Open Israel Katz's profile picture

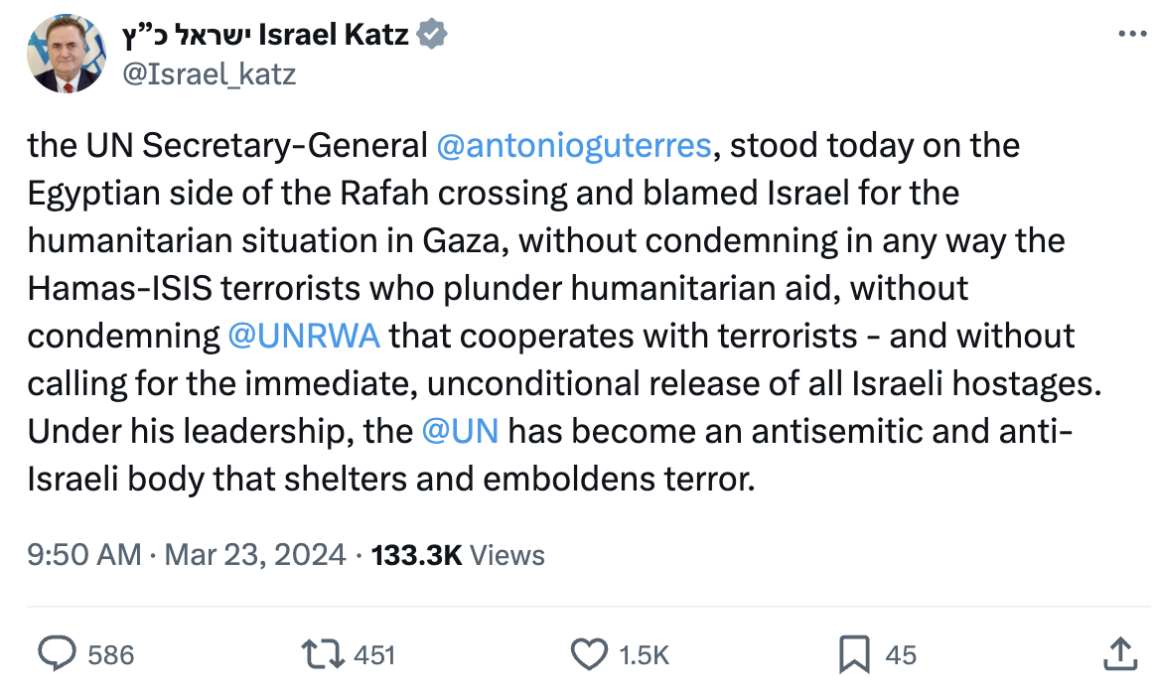[x=66, y=55]
